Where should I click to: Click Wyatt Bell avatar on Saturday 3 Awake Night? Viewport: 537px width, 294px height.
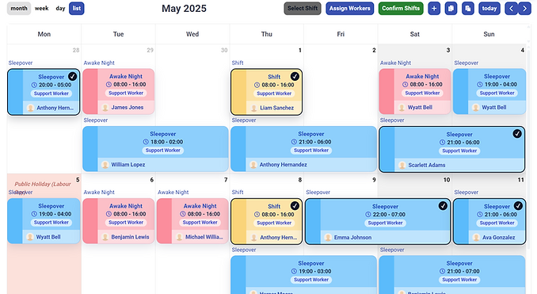[402, 108]
